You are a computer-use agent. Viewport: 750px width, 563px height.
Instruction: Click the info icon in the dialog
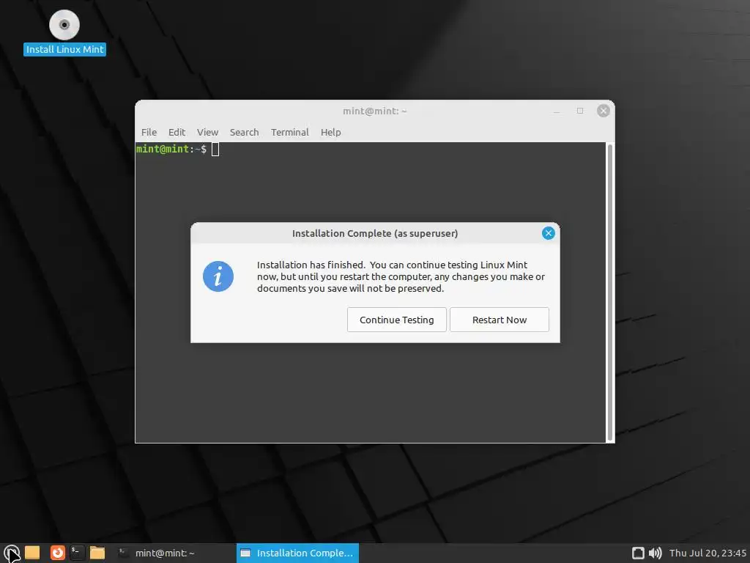tap(218, 276)
